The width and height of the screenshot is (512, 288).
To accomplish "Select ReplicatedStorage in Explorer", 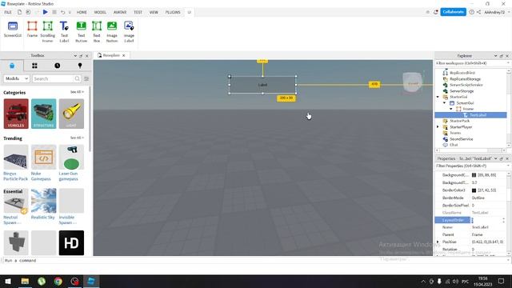I will (465, 79).
